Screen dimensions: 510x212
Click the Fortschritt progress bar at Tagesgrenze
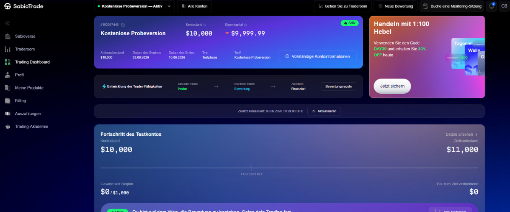point(252,168)
